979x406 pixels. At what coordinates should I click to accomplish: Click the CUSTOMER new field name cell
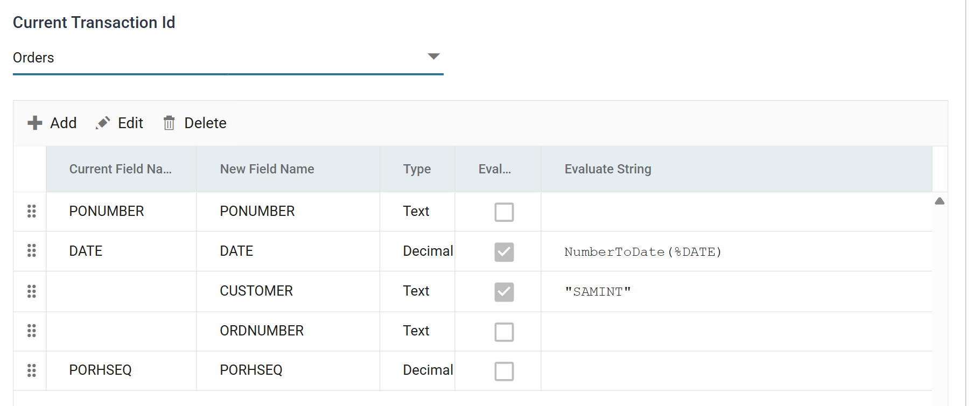click(288, 291)
